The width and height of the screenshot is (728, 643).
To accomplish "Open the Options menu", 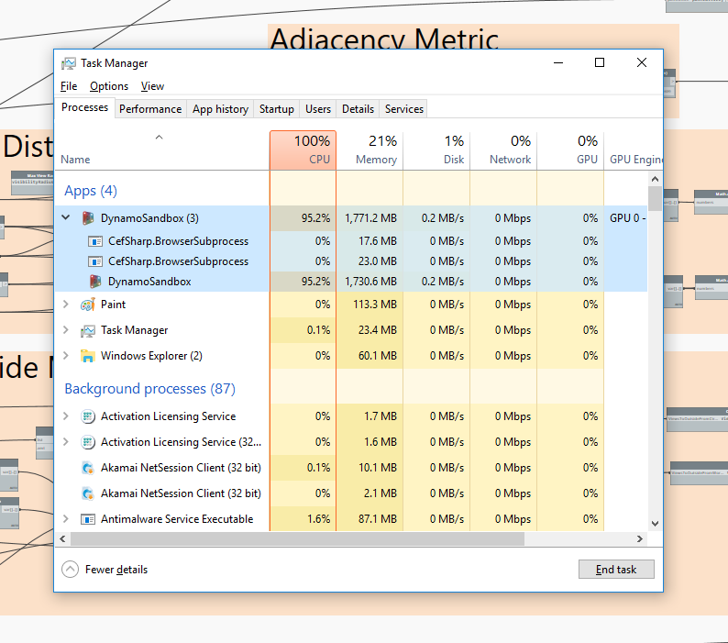I will click(109, 86).
